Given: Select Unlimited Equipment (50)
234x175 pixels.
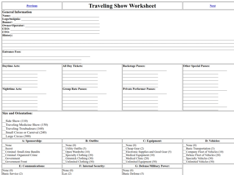Looking at the screenshot, I should point(140,162).
